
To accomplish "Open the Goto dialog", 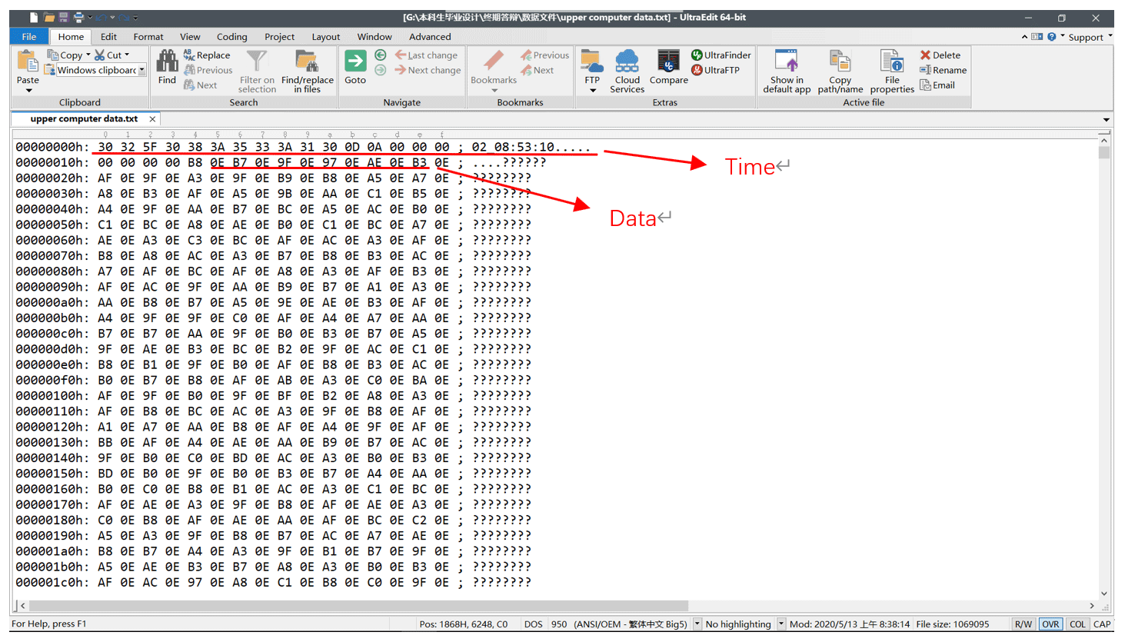I will point(355,67).
